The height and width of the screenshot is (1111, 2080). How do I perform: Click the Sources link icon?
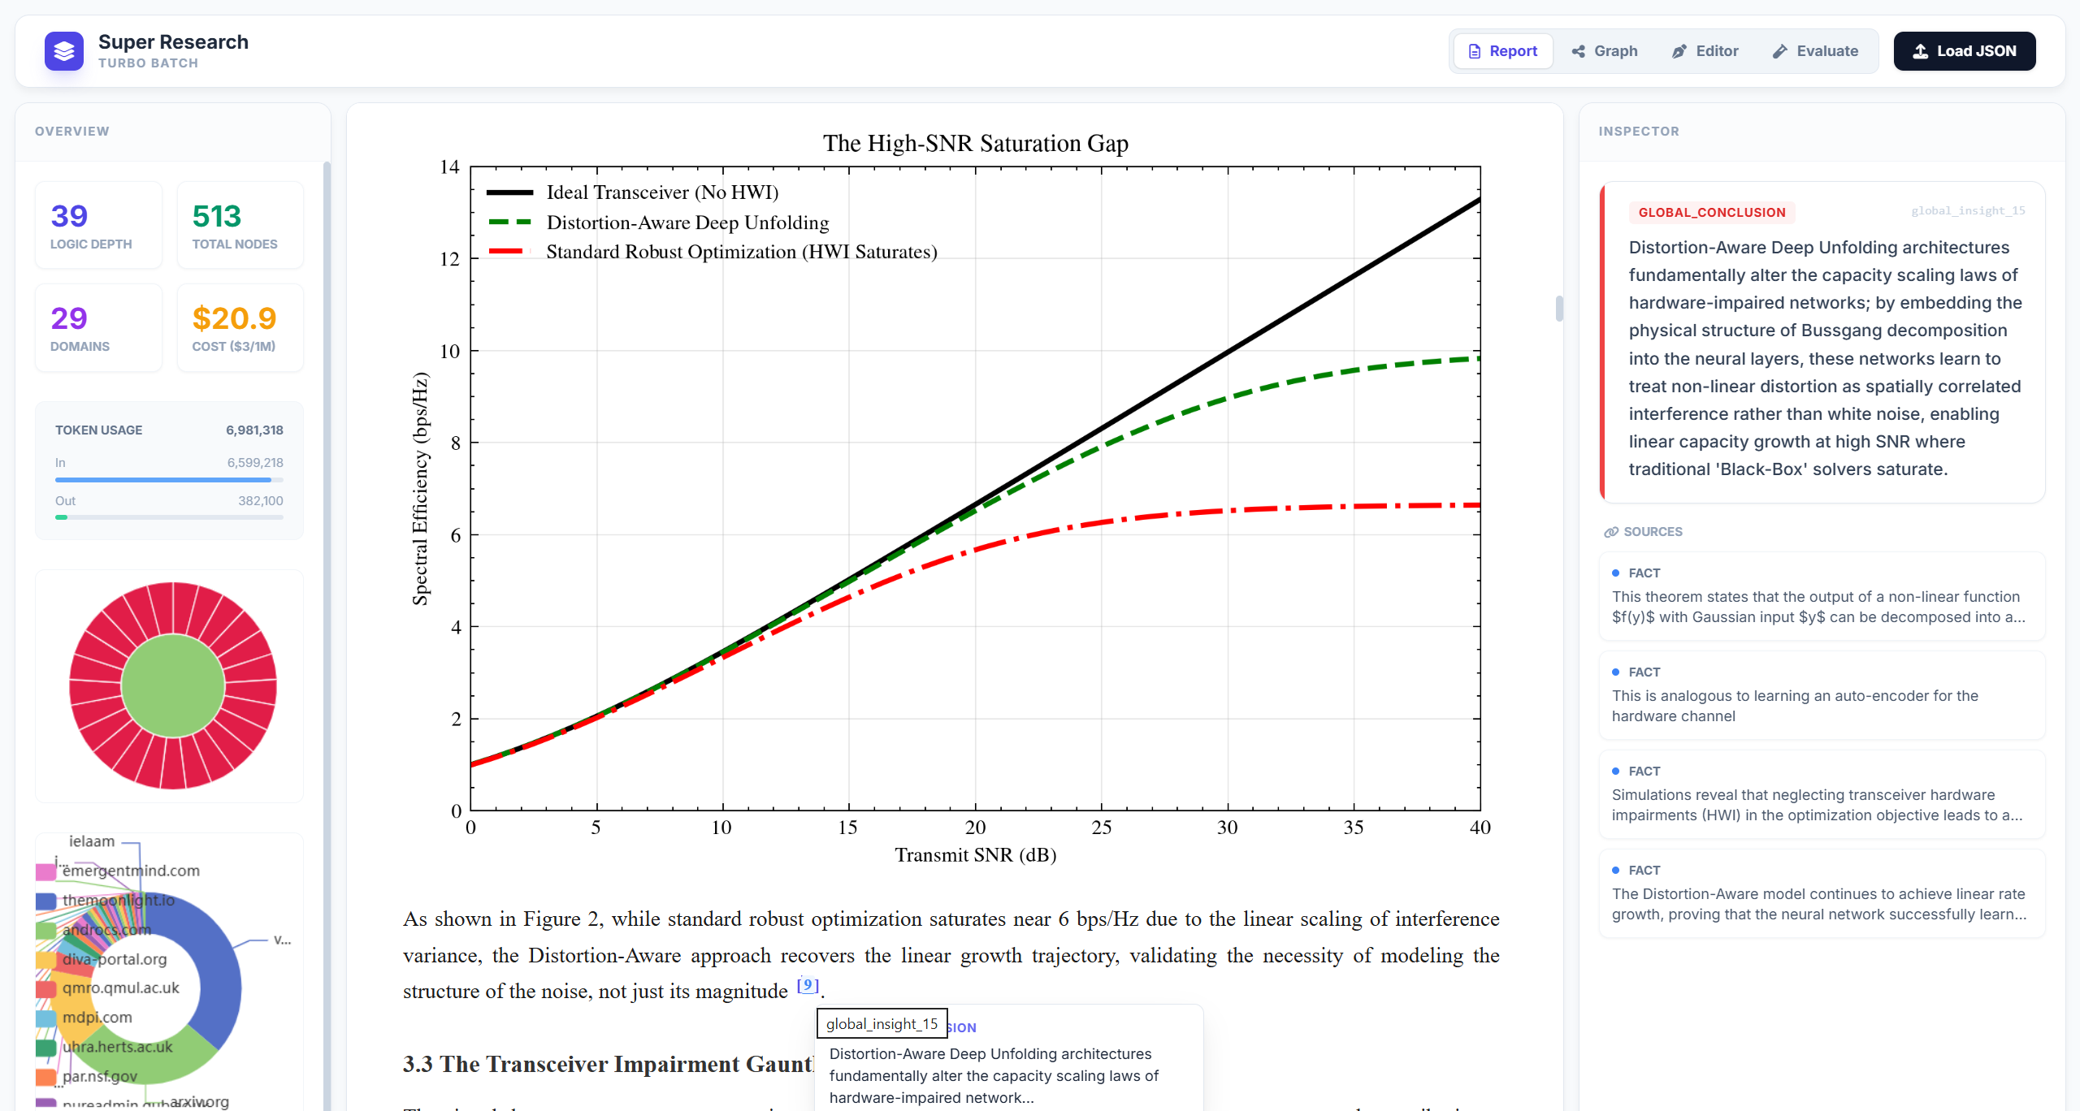(1610, 532)
